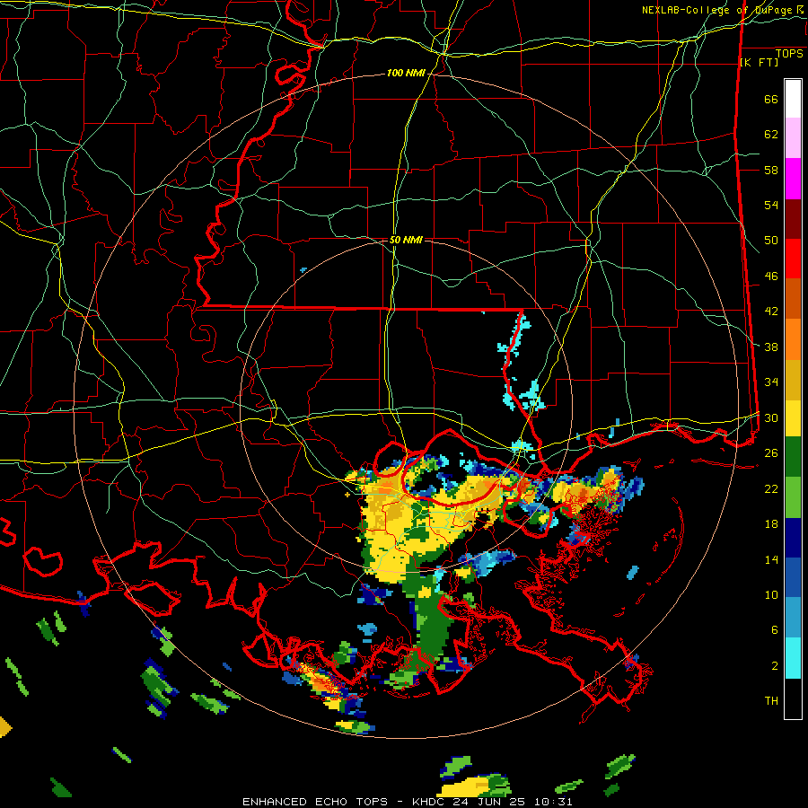Select the medium blue legend swatch
The width and height of the screenshot is (808, 808).
(793, 577)
